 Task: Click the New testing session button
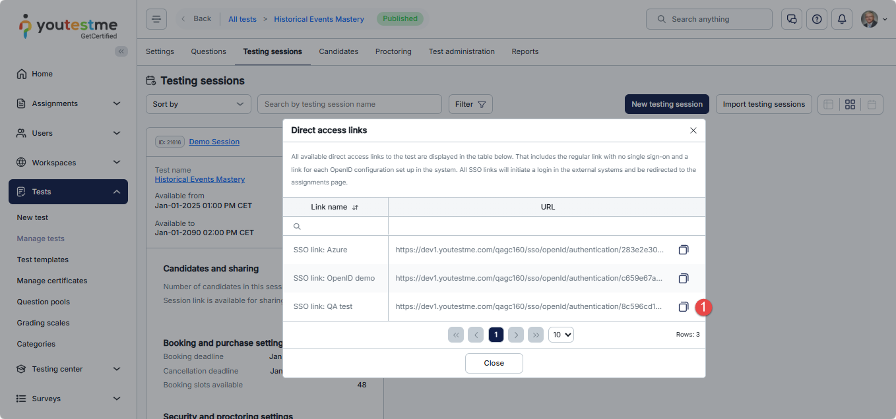pyautogui.click(x=666, y=104)
